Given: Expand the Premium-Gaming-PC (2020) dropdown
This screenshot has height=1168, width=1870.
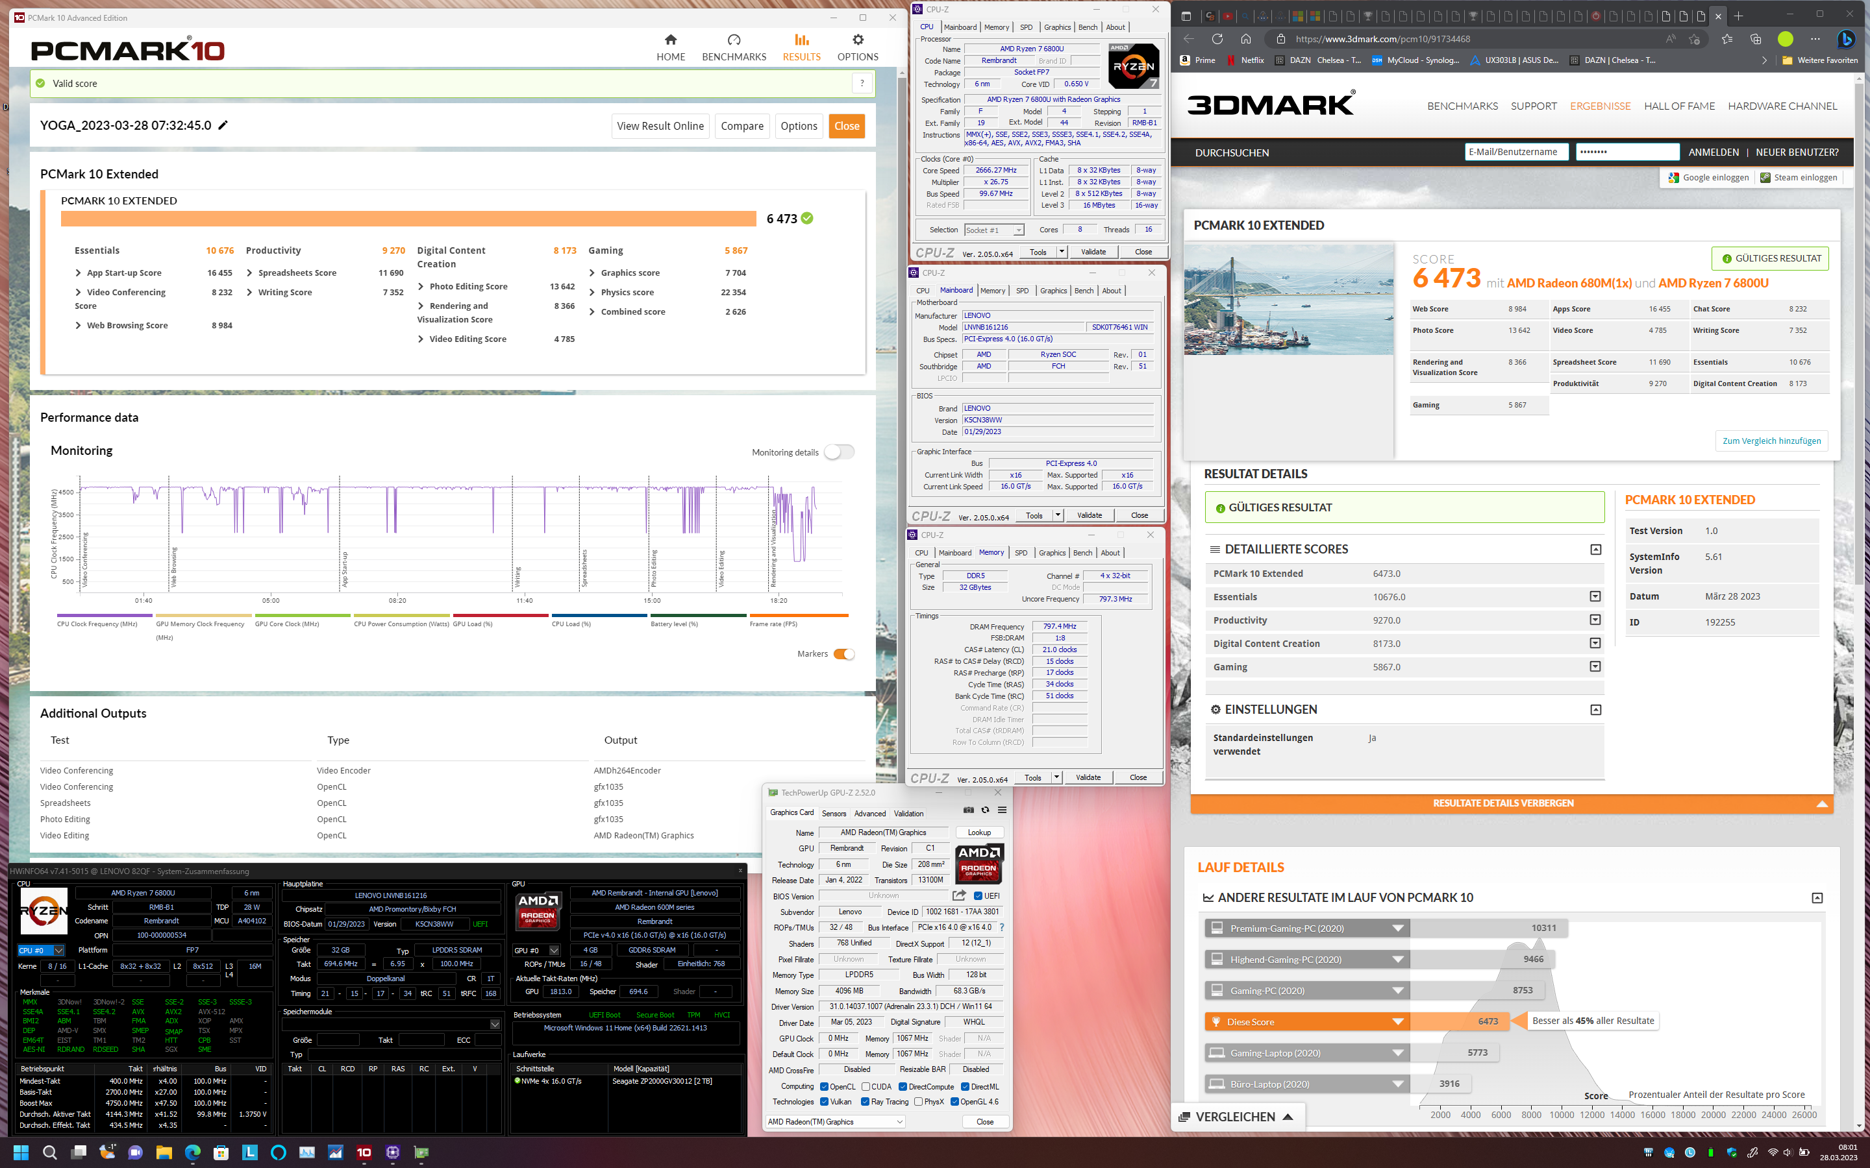Looking at the screenshot, I should tap(1397, 928).
